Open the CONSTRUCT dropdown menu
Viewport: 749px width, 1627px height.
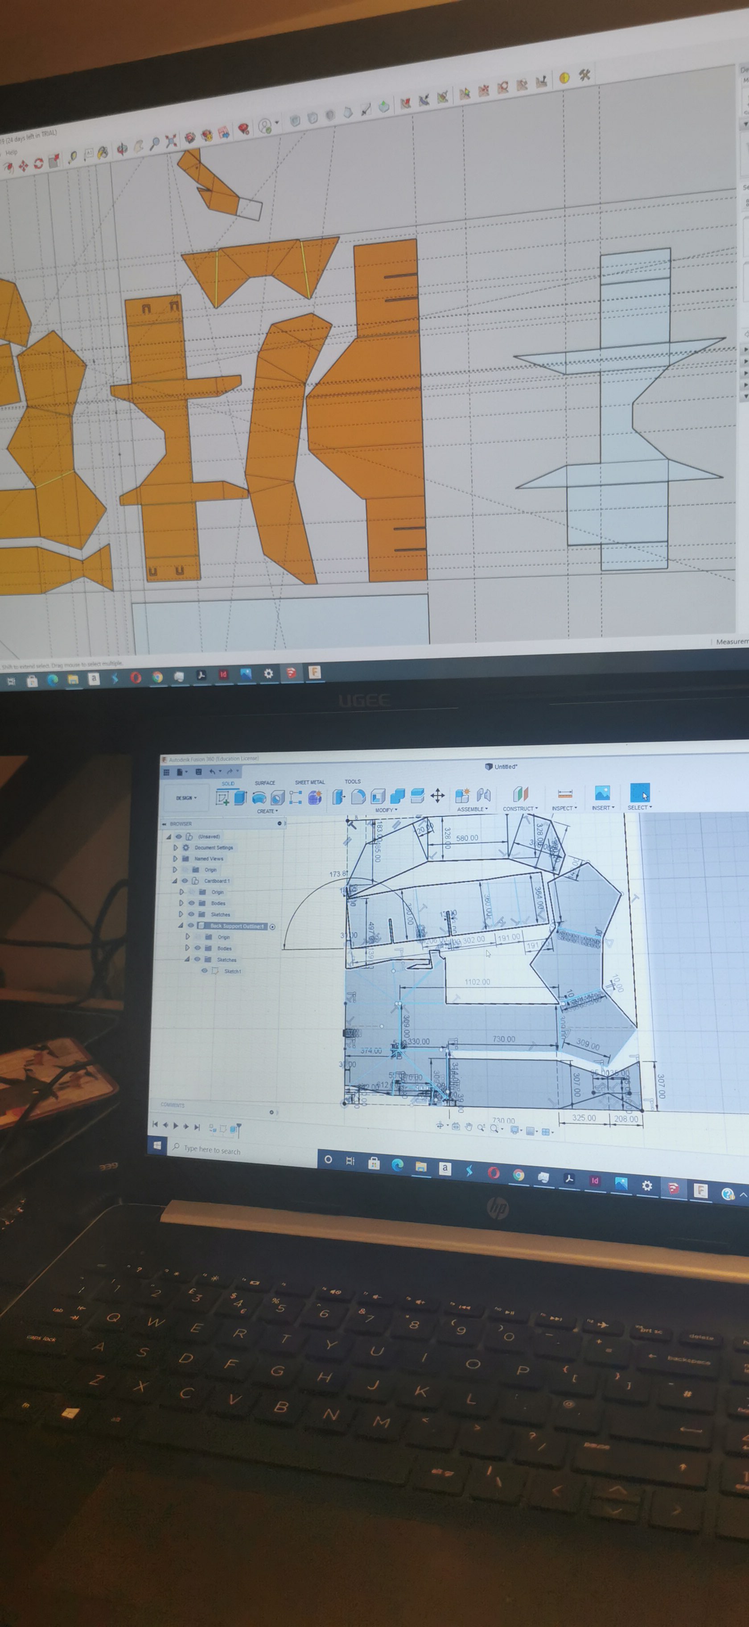520,809
